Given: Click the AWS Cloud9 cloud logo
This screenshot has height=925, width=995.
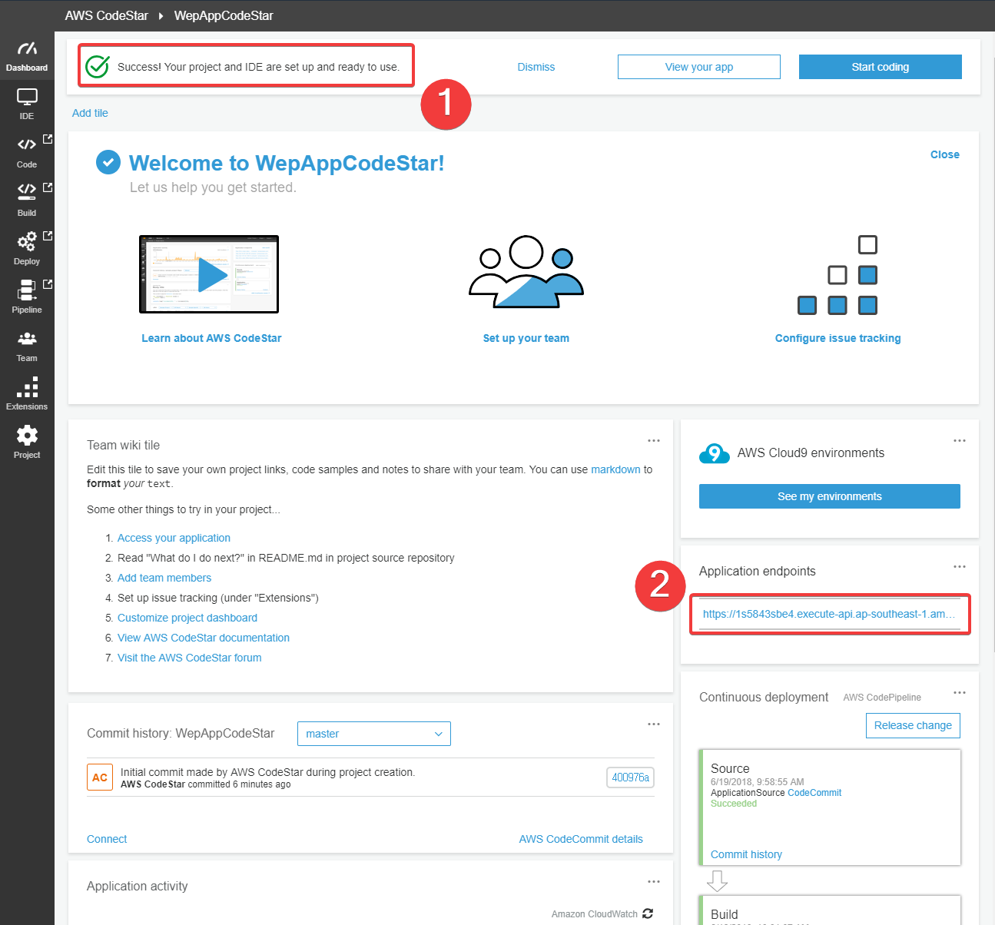Looking at the screenshot, I should (715, 454).
